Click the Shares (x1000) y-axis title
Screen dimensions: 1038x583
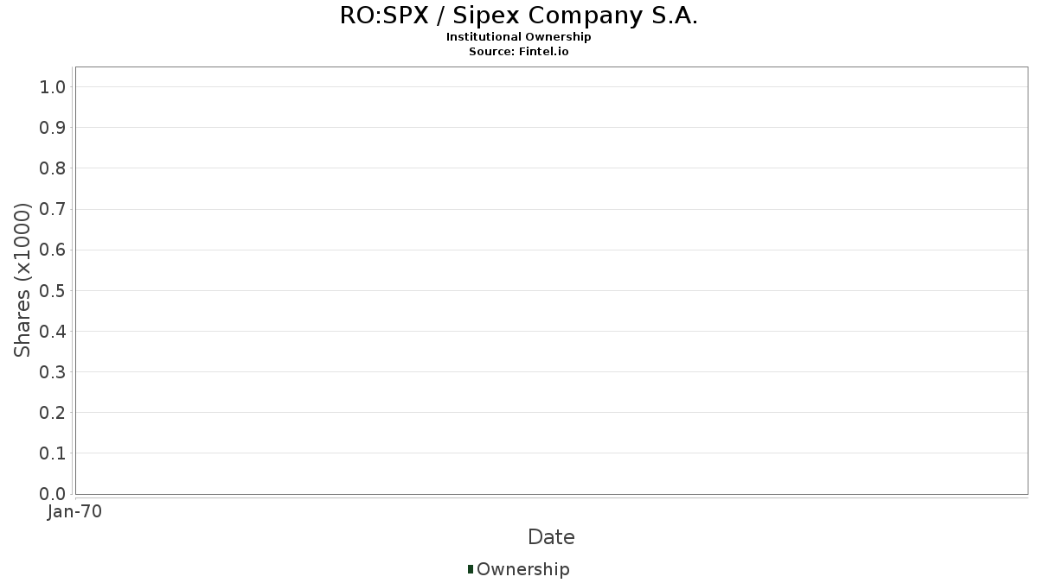coord(22,280)
